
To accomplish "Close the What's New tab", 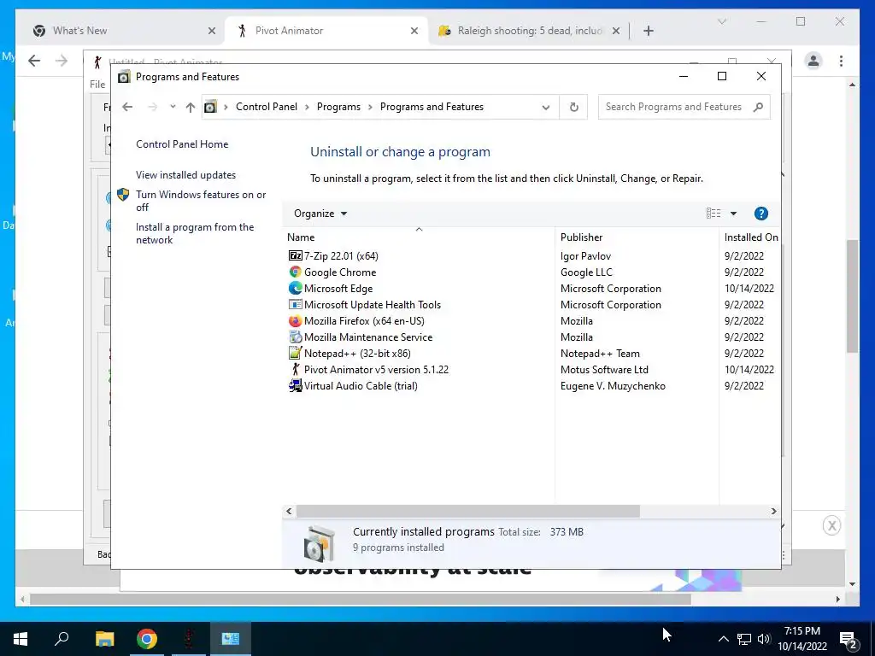I will tap(212, 31).
